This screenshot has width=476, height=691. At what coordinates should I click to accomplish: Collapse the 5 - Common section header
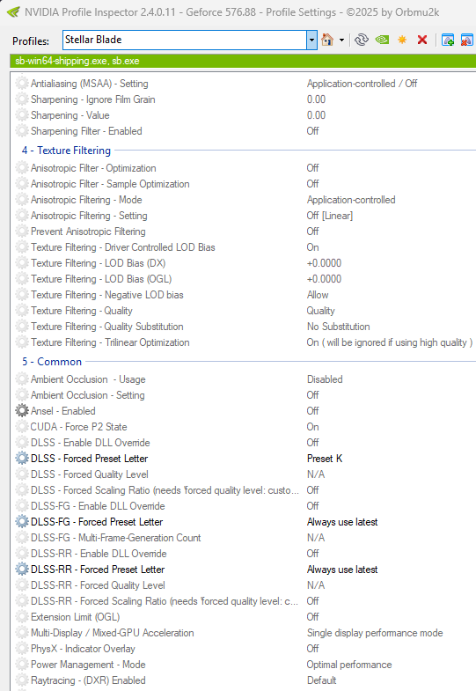[x=52, y=362]
